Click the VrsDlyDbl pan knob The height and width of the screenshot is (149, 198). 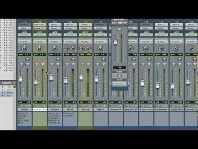176,48
